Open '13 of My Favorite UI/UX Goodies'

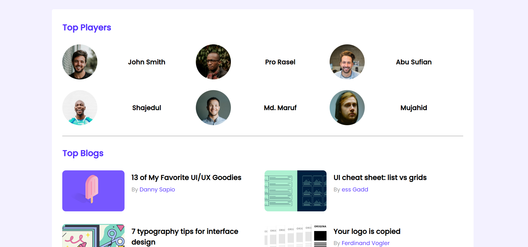coord(186,177)
